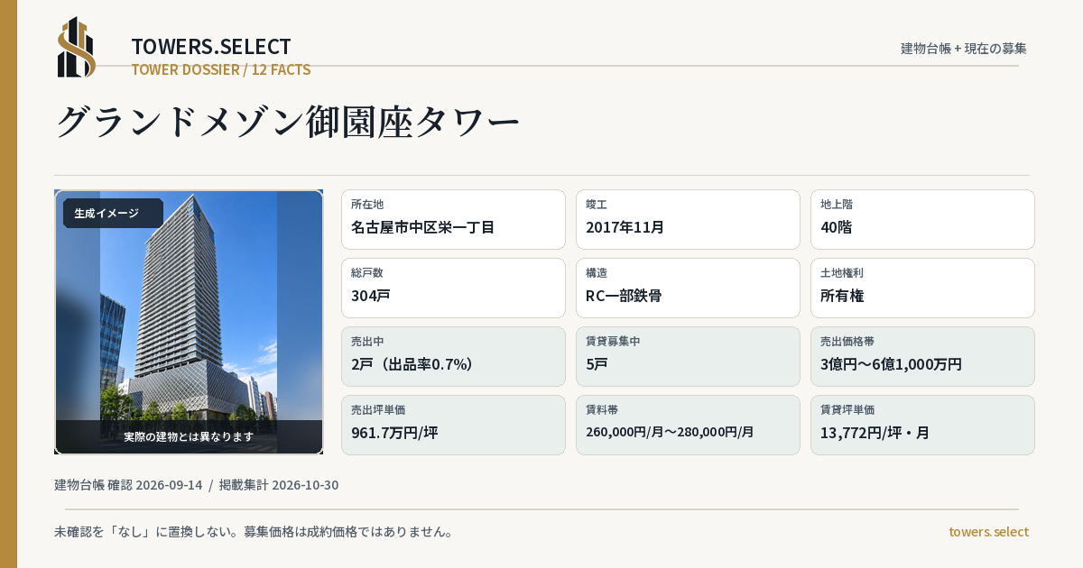This screenshot has height=568, width=1083.
Task: Click the Towers.Select building logo icon
Action: [77, 47]
